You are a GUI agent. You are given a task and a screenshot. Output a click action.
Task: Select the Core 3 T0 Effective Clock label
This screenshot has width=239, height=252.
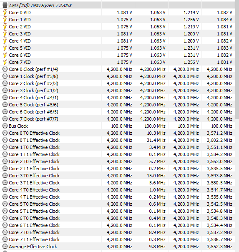[x=34, y=176]
